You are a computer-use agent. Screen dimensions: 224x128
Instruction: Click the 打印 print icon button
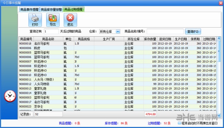click(x=35, y=20)
